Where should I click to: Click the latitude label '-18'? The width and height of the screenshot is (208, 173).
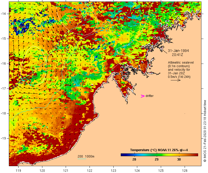[3, 113]
